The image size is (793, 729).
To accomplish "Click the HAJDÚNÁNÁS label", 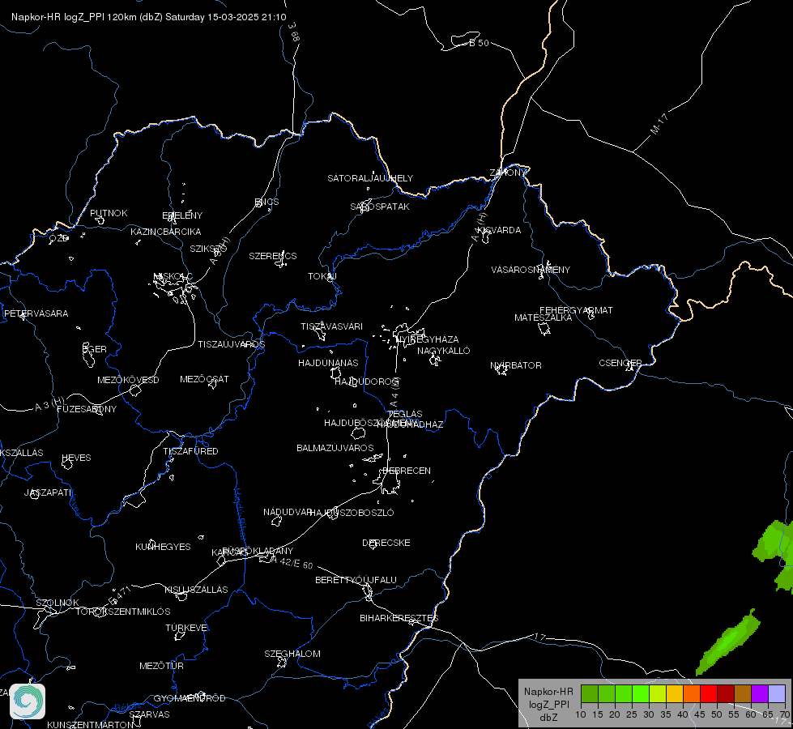I will click(x=328, y=363).
